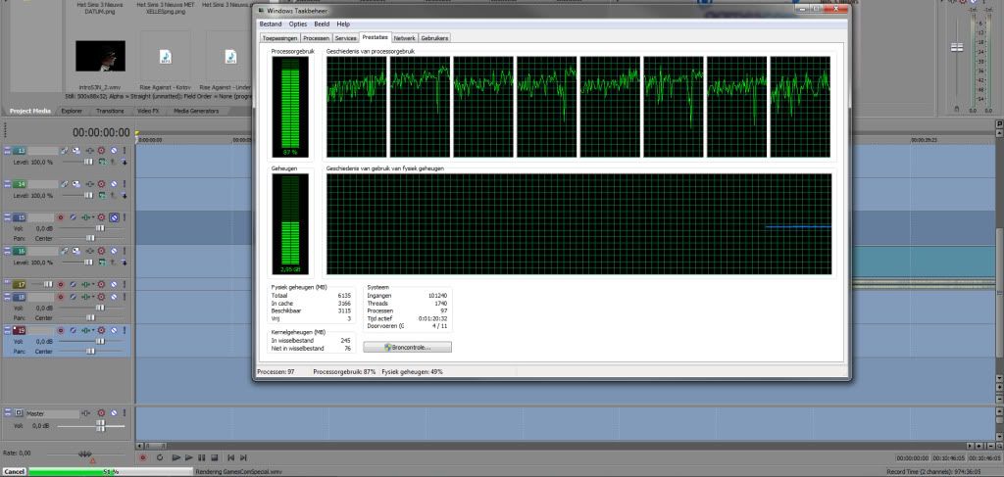Open Beeld menu in Taskbeheer

click(x=322, y=24)
